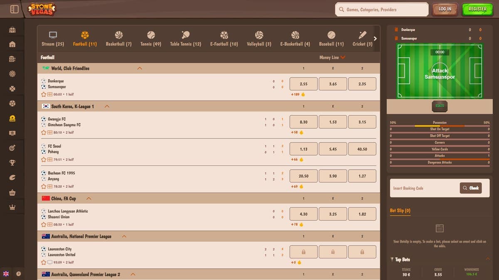
Task: Switch to Tennis (49) tab
Action: [151, 39]
